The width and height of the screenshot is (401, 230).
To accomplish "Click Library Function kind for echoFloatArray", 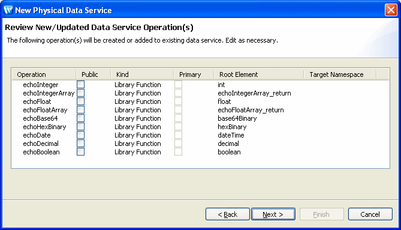I will pyautogui.click(x=138, y=110).
